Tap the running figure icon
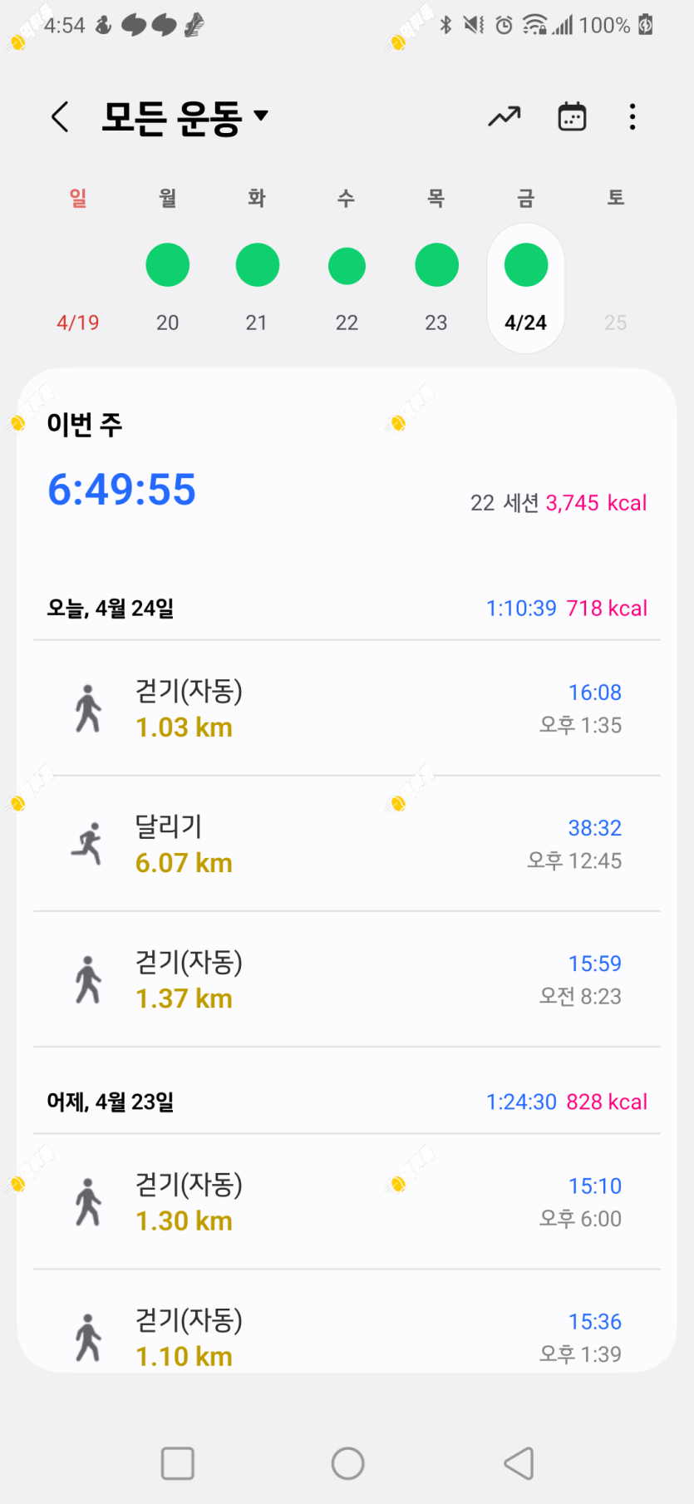 (x=87, y=844)
